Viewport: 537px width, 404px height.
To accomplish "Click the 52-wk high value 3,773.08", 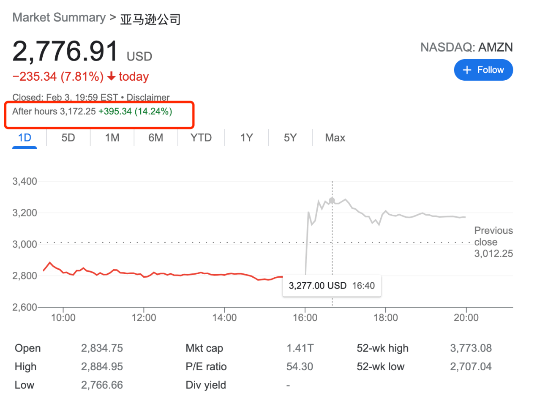I will pyautogui.click(x=471, y=348).
